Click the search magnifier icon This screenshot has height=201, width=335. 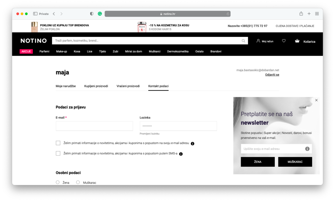243,41
